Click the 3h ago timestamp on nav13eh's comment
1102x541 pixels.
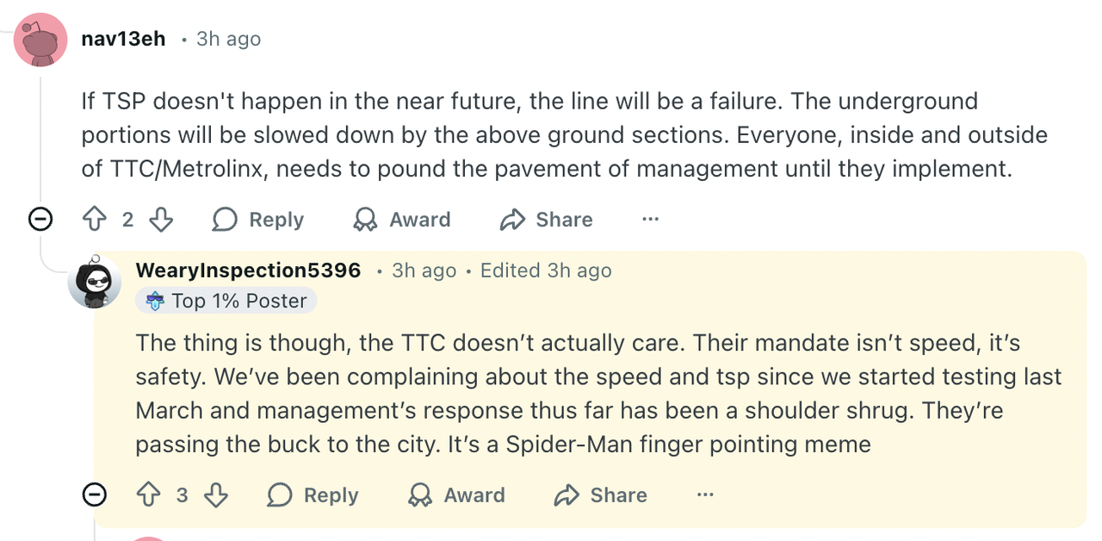click(228, 39)
